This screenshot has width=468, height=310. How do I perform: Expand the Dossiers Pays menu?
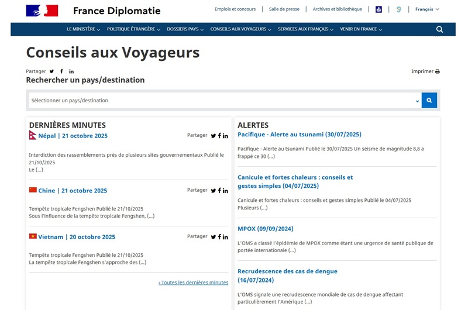185,29
